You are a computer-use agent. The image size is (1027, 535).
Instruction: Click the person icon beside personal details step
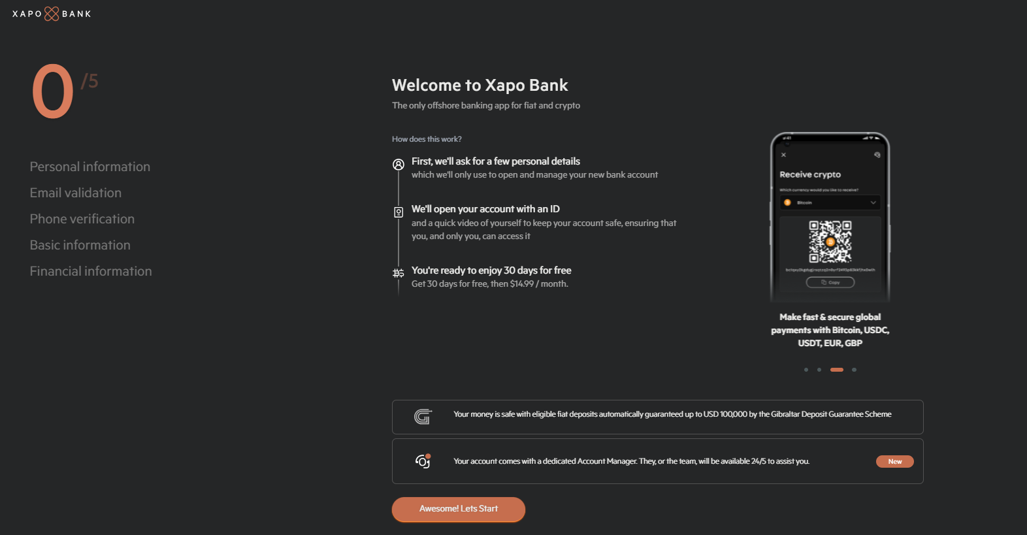[399, 165]
